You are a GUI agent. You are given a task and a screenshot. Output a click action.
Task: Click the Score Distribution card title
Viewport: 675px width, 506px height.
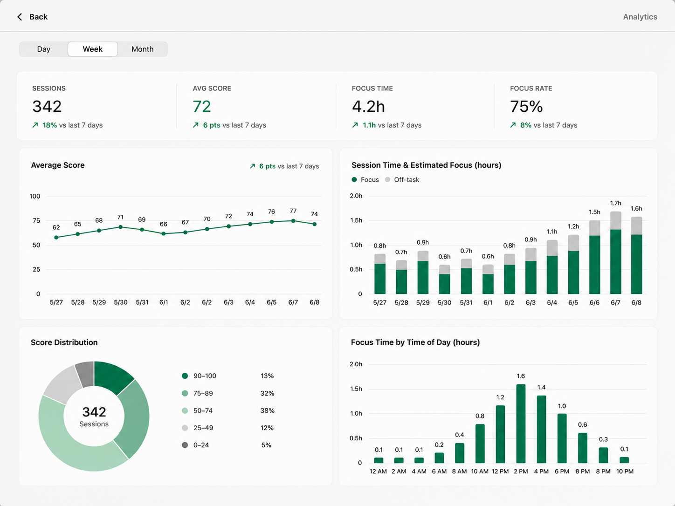click(x=64, y=342)
